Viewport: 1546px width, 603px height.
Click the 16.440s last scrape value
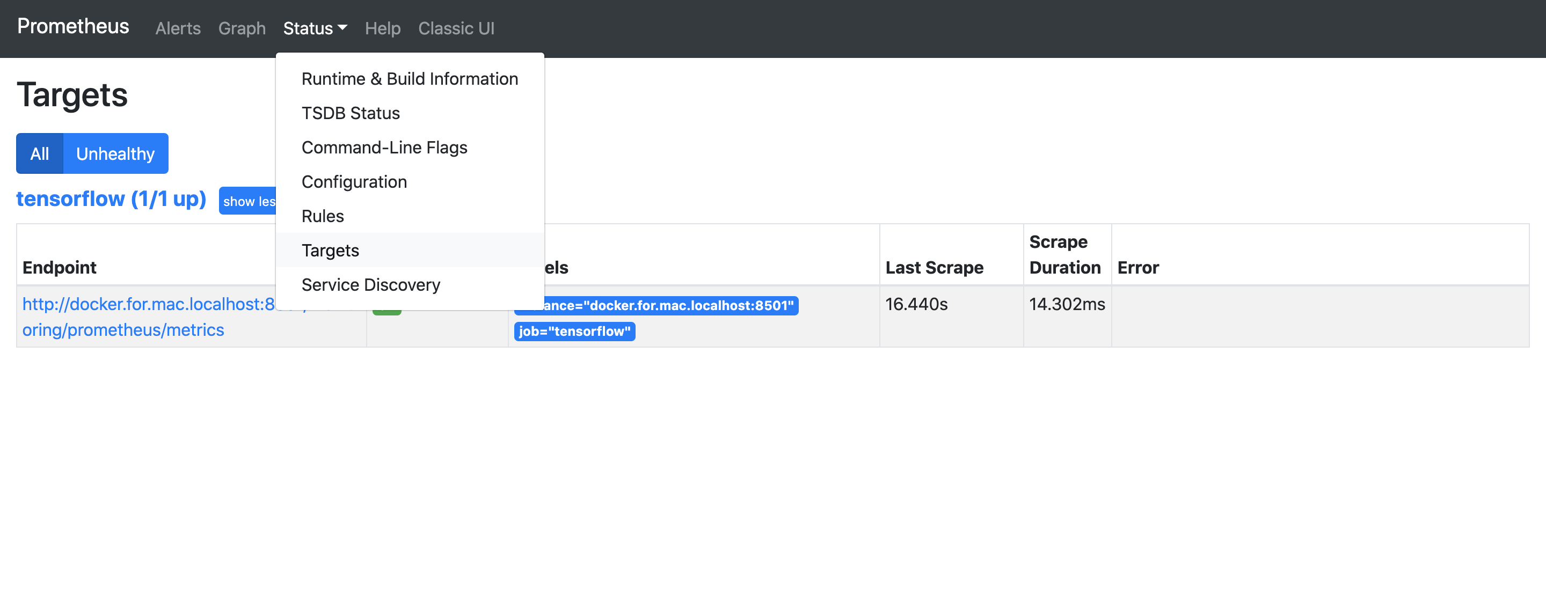coord(916,304)
